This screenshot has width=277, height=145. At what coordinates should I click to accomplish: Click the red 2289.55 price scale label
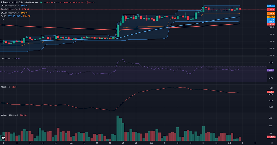point(271,24)
